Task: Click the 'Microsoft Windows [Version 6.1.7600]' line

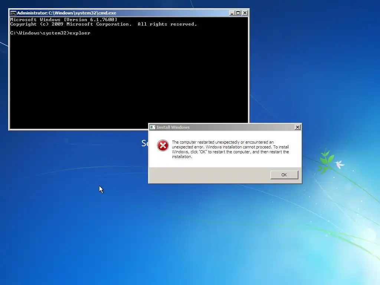Action: [64, 20]
